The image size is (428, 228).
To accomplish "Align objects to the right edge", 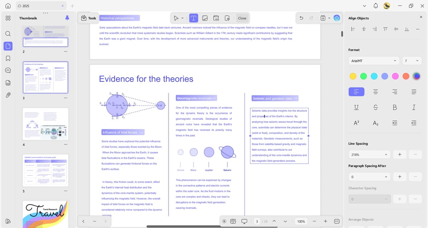I will [375, 29].
